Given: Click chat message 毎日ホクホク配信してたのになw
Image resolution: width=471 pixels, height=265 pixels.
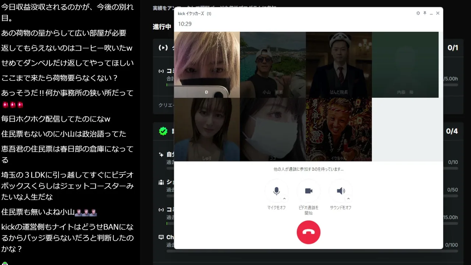Looking at the screenshot, I should point(56,119).
